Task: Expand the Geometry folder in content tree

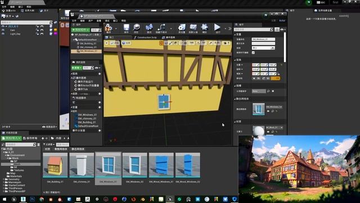Action: coord(3,179)
